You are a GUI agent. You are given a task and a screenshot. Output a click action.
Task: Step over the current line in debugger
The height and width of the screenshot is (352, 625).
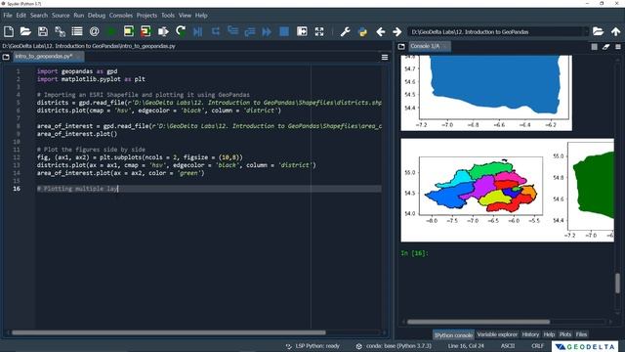click(x=215, y=31)
